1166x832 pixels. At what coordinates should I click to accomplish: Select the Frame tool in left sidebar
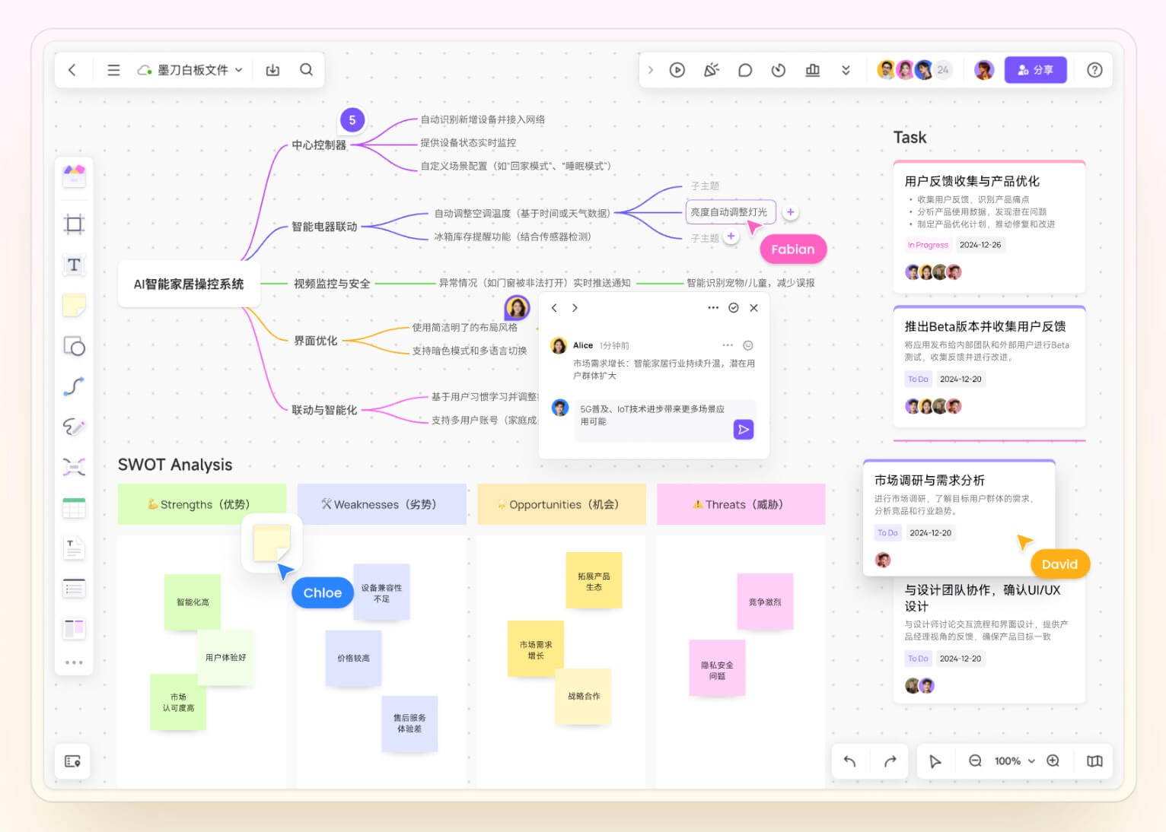(x=74, y=224)
